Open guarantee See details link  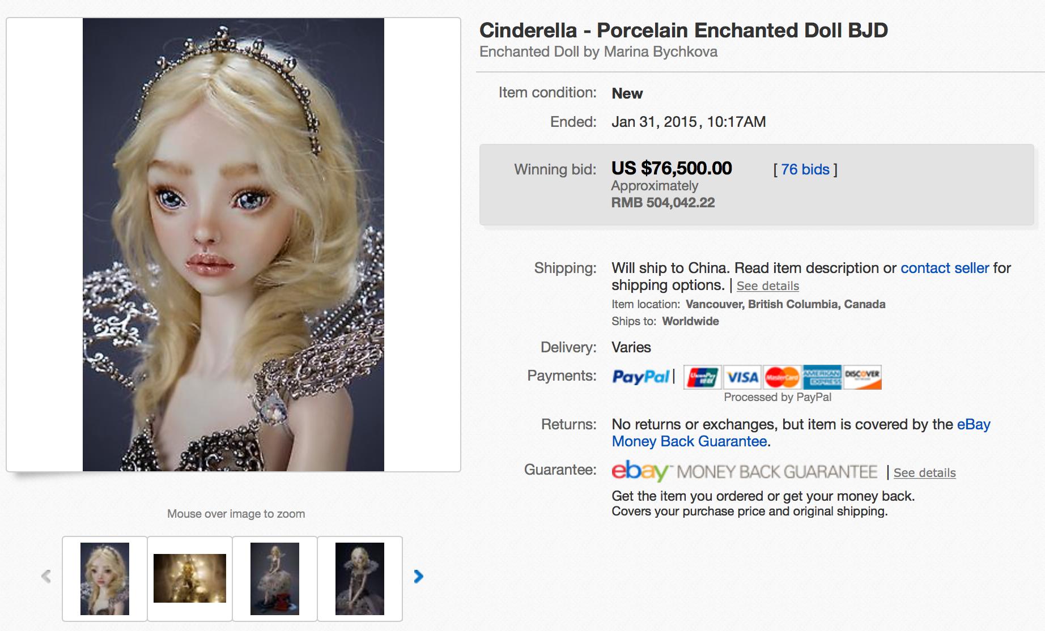[924, 473]
